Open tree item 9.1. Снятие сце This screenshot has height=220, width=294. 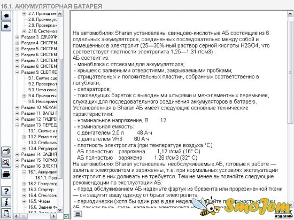[42, 78]
